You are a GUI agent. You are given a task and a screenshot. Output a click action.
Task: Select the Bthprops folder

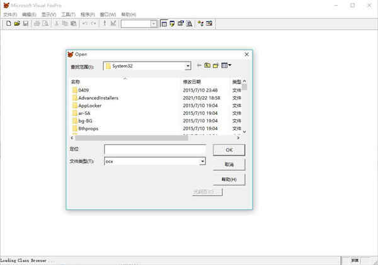pyautogui.click(x=85, y=129)
